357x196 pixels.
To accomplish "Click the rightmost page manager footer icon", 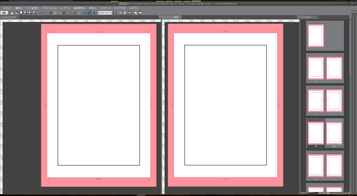I will click(328, 193).
